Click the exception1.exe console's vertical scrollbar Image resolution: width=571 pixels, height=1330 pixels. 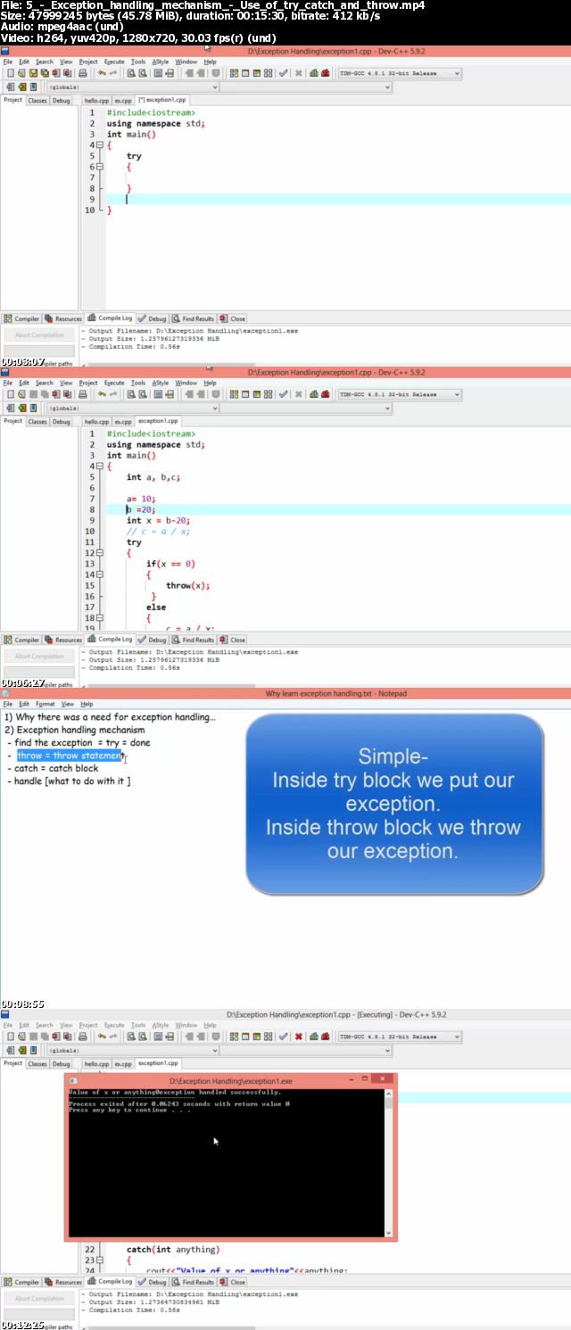pos(388,1160)
